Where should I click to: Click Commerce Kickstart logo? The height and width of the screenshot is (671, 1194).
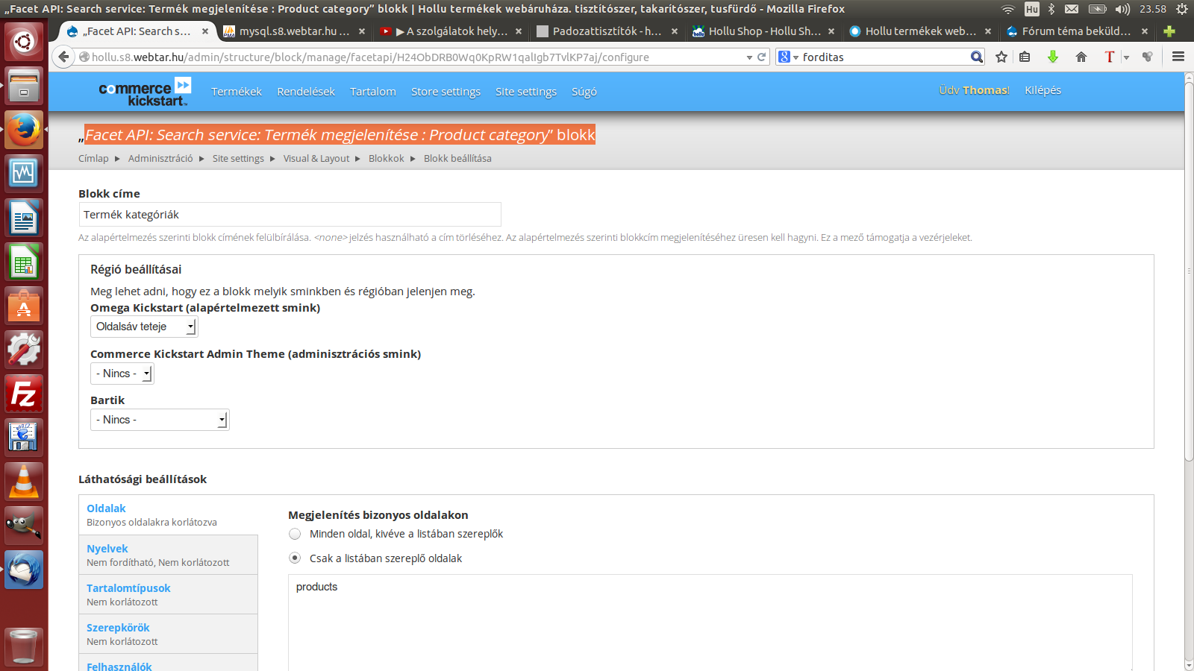(x=145, y=92)
